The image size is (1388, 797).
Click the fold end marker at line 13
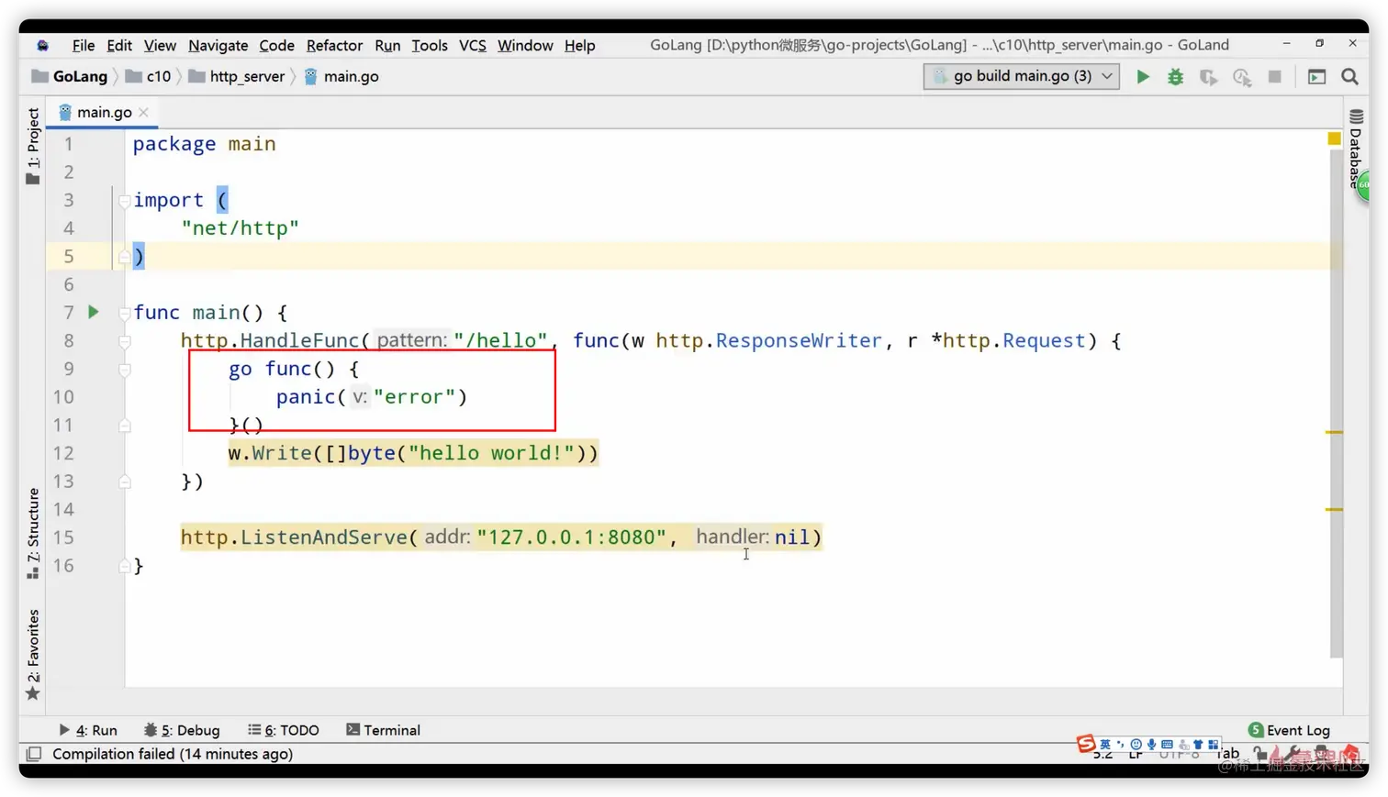pyautogui.click(x=124, y=482)
